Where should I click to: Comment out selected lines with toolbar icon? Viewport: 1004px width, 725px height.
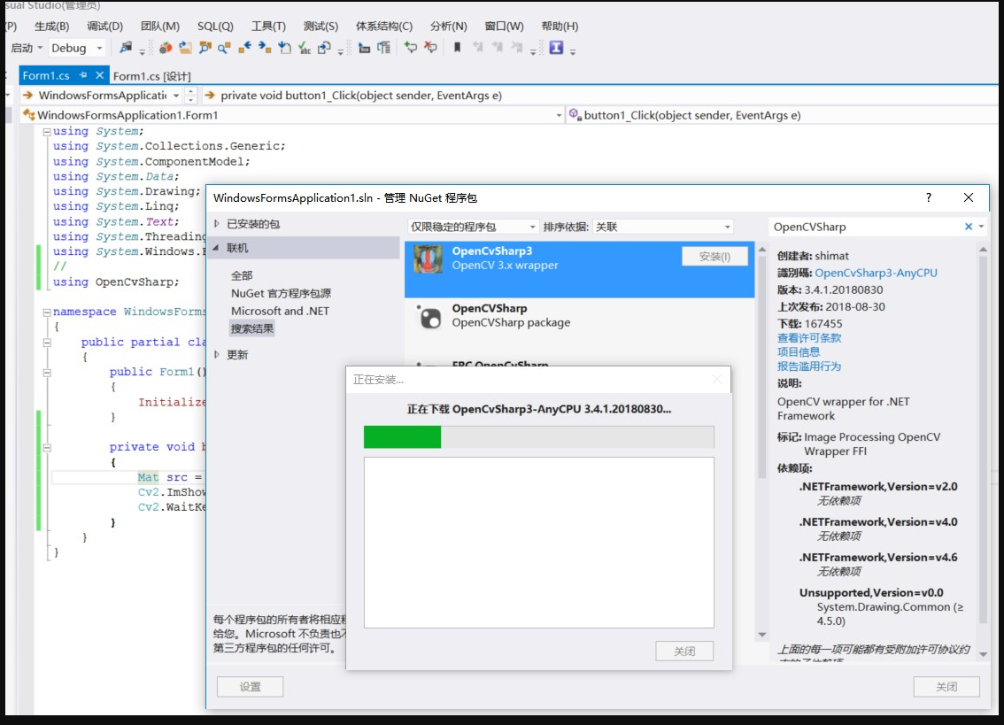click(411, 48)
